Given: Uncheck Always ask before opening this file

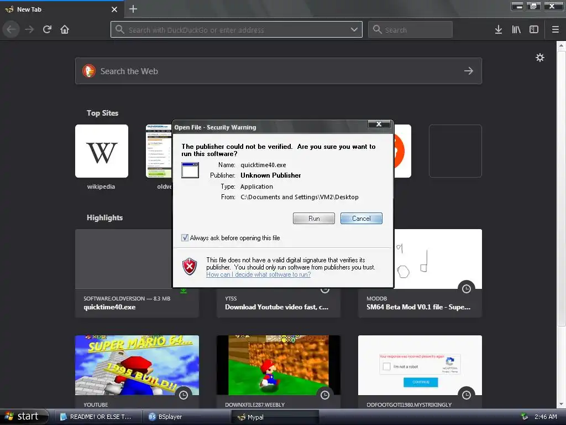Looking at the screenshot, I should (x=185, y=238).
